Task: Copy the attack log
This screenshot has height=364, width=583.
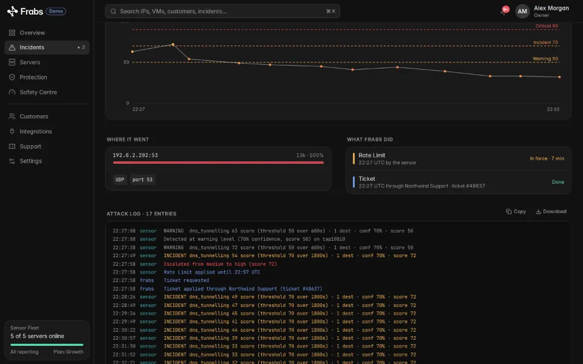Action: (x=516, y=211)
